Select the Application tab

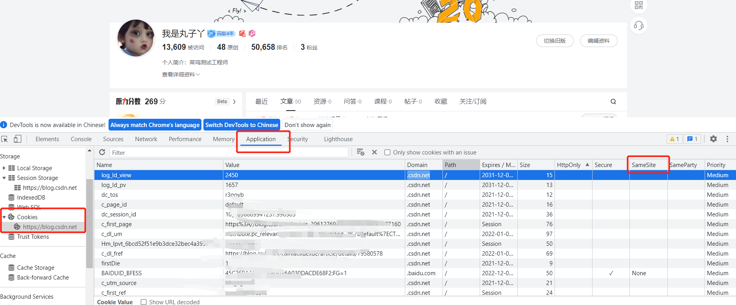click(x=261, y=139)
